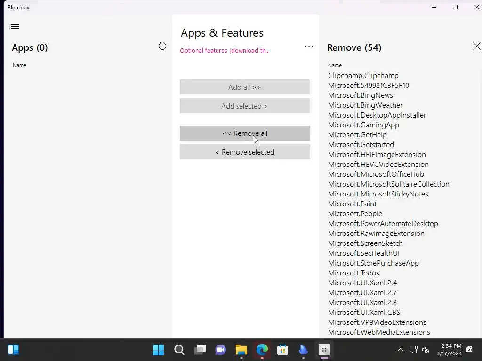Select Microsoft.MicrosoftSolitaireCollection entry
482x361 pixels.
tap(388, 184)
